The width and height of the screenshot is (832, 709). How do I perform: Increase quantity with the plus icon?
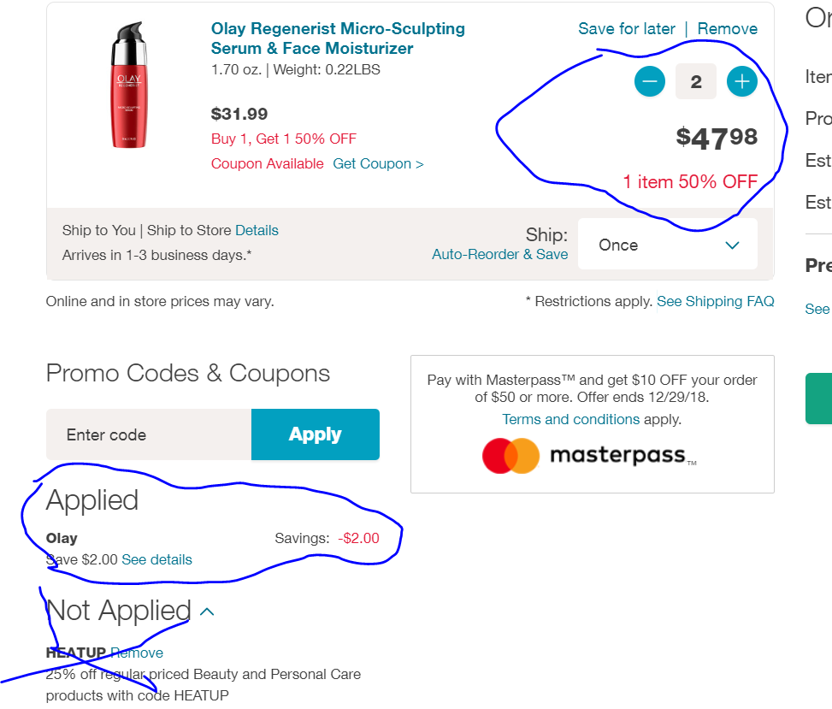tap(741, 82)
